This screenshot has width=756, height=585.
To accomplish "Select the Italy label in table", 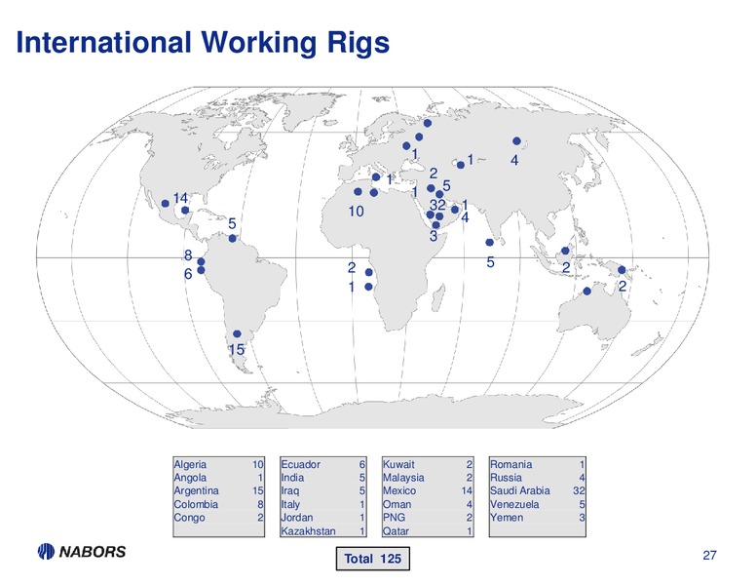I will [290, 504].
